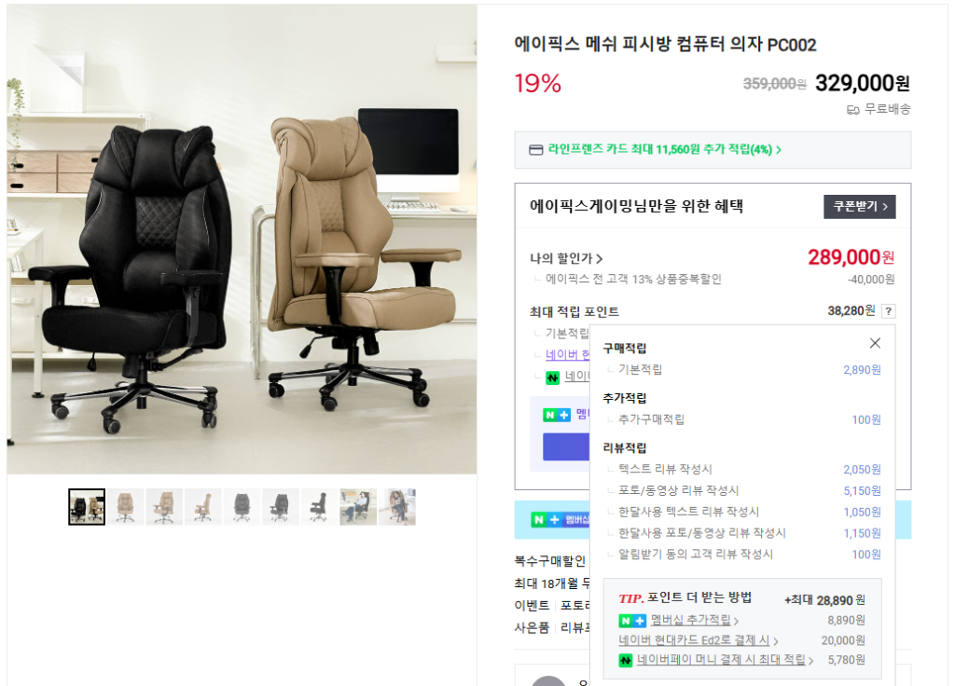Click the 쿠폰받기 coupon button

pos(859,206)
